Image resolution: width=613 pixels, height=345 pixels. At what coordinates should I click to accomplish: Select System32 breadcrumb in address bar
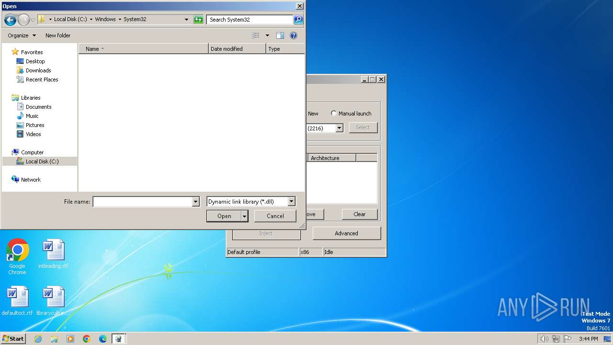[135, 19]
